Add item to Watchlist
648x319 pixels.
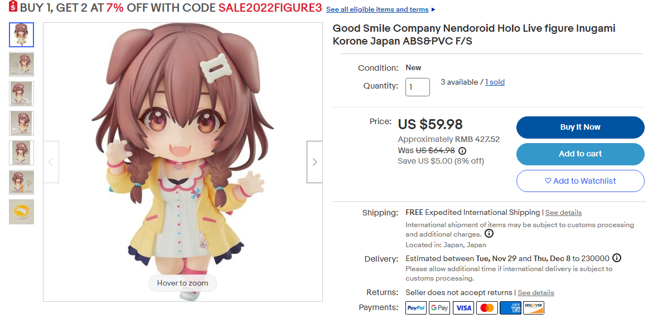[580, 181]
